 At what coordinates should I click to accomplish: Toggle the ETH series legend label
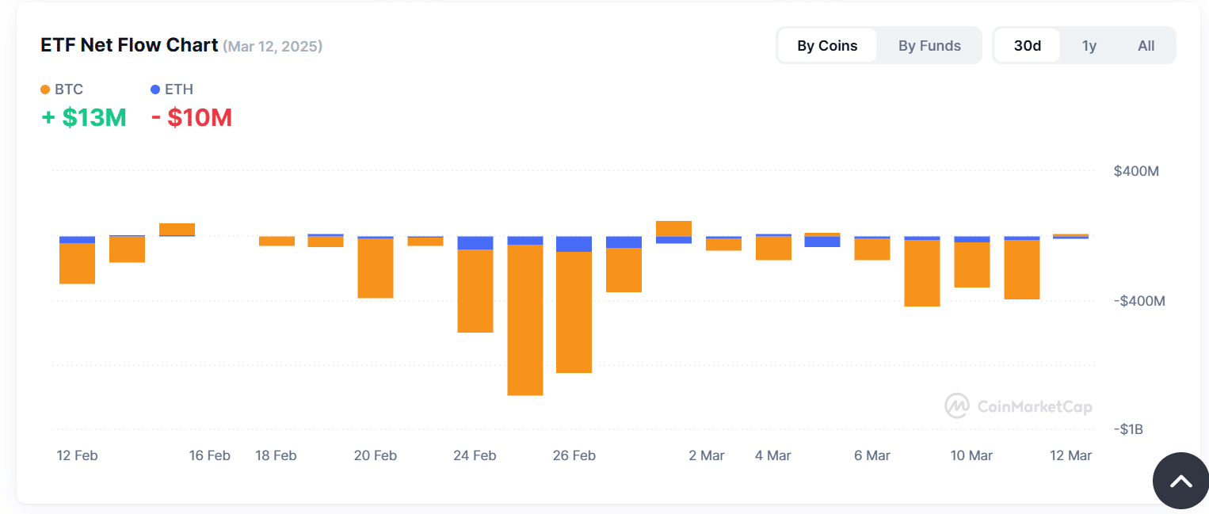[179, 89]
